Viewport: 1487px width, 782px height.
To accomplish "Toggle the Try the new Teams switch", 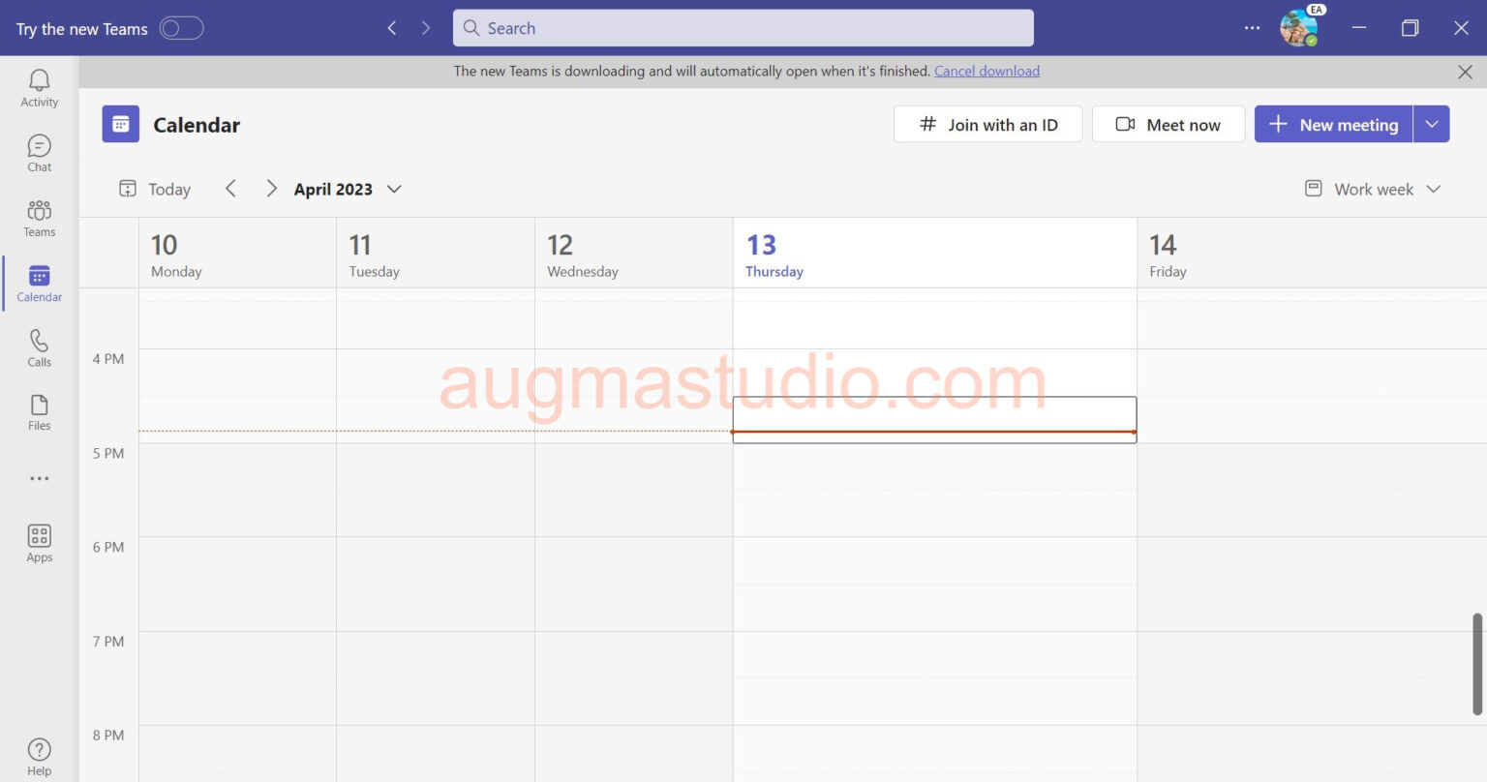I will coord(180,28).
